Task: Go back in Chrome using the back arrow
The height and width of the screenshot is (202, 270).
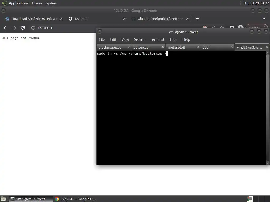Action: [6, 28]
